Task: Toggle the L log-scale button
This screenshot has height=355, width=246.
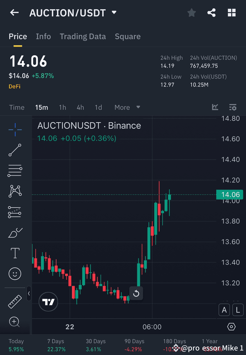Action: (238, 310)
